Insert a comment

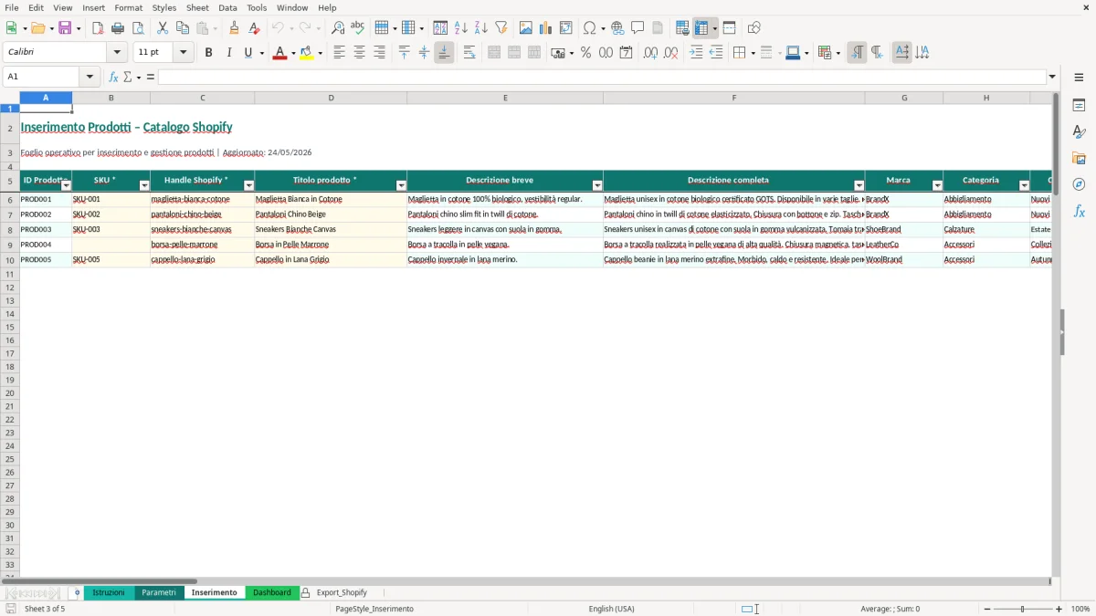(638, 28)
